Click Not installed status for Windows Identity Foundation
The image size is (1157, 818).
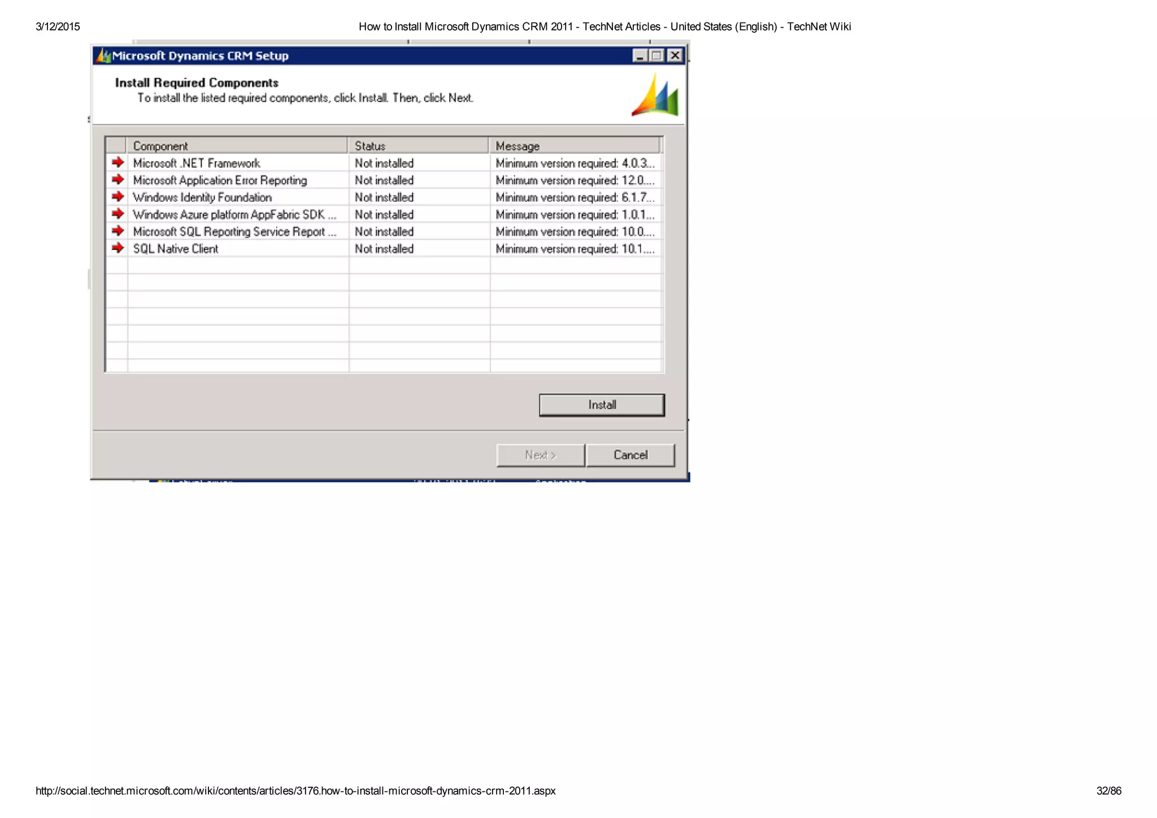[384, 197]
